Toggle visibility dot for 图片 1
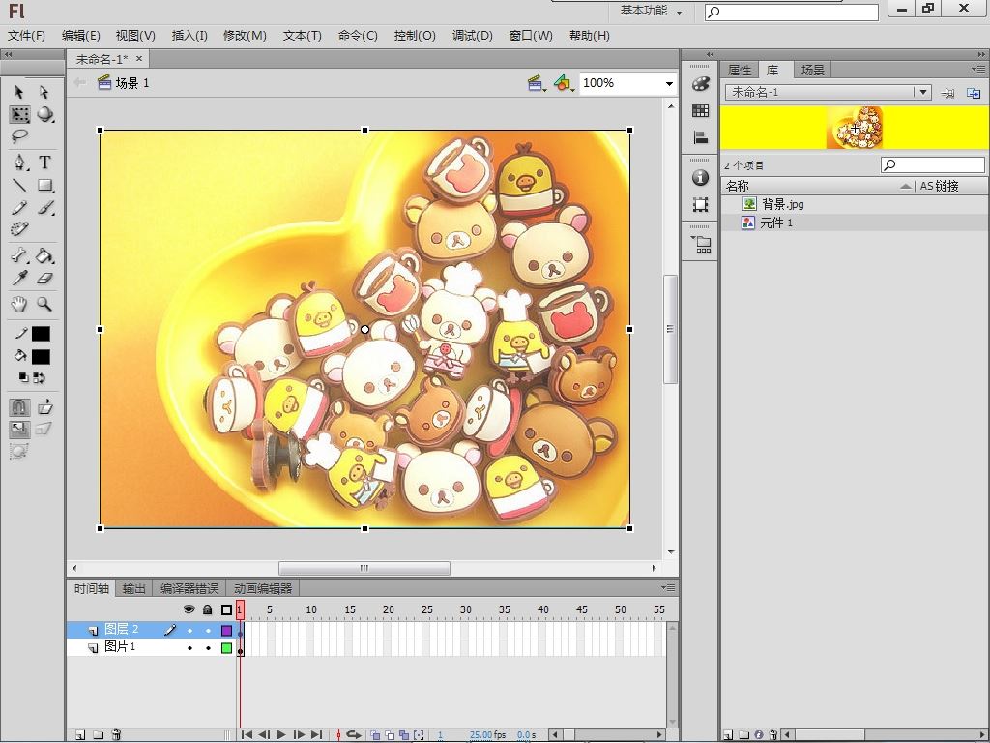Screen dimensions: 990x743 189,648
